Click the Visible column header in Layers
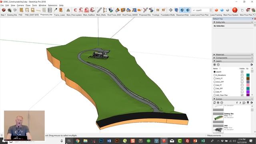Image resolution: width=256 pixels, height=144 pixels. (x=242, y=68)
